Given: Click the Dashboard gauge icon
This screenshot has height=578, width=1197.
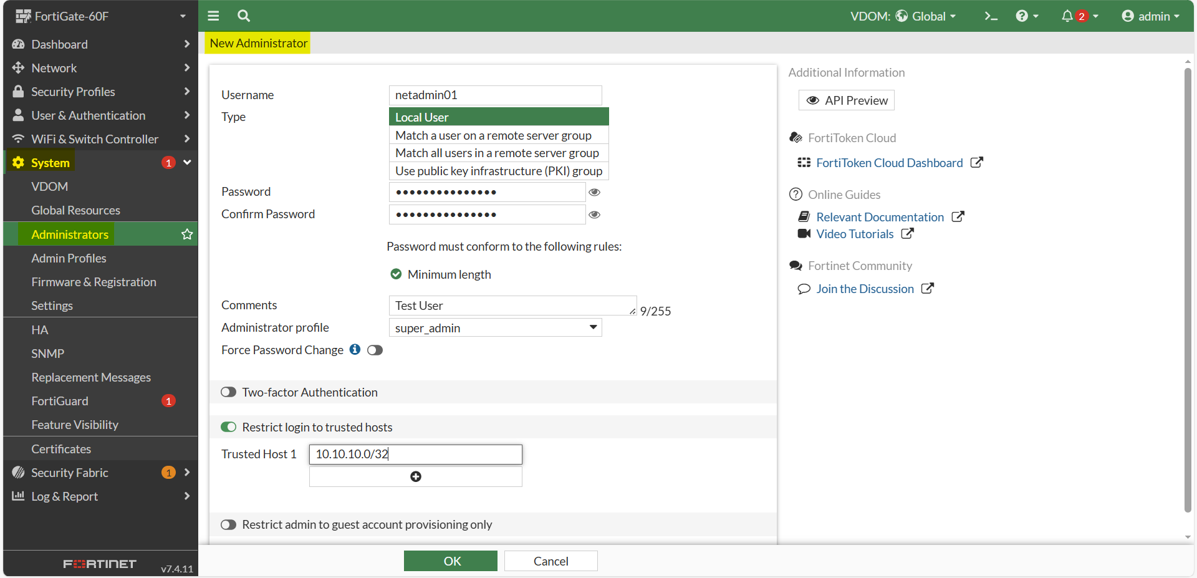Looking at the screenshot, I should point(18,44).
